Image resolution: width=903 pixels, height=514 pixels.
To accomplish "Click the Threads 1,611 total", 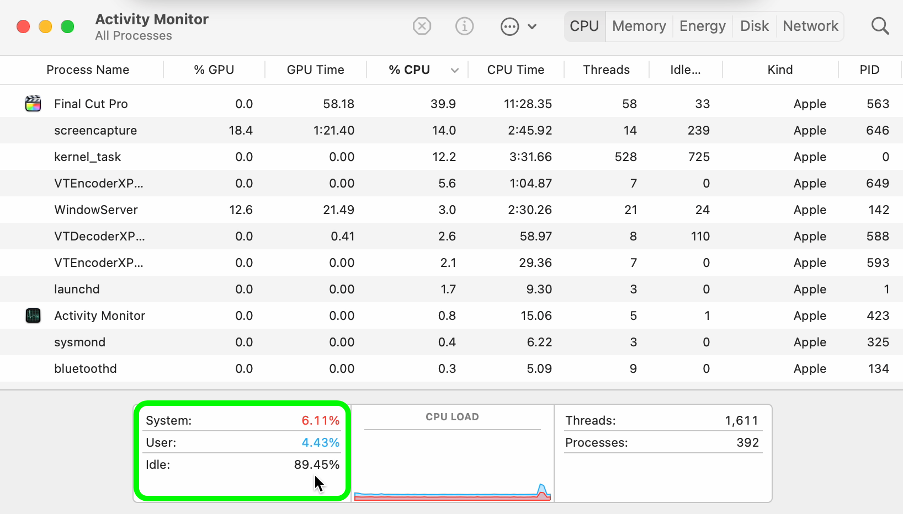I will click(662, 420).
